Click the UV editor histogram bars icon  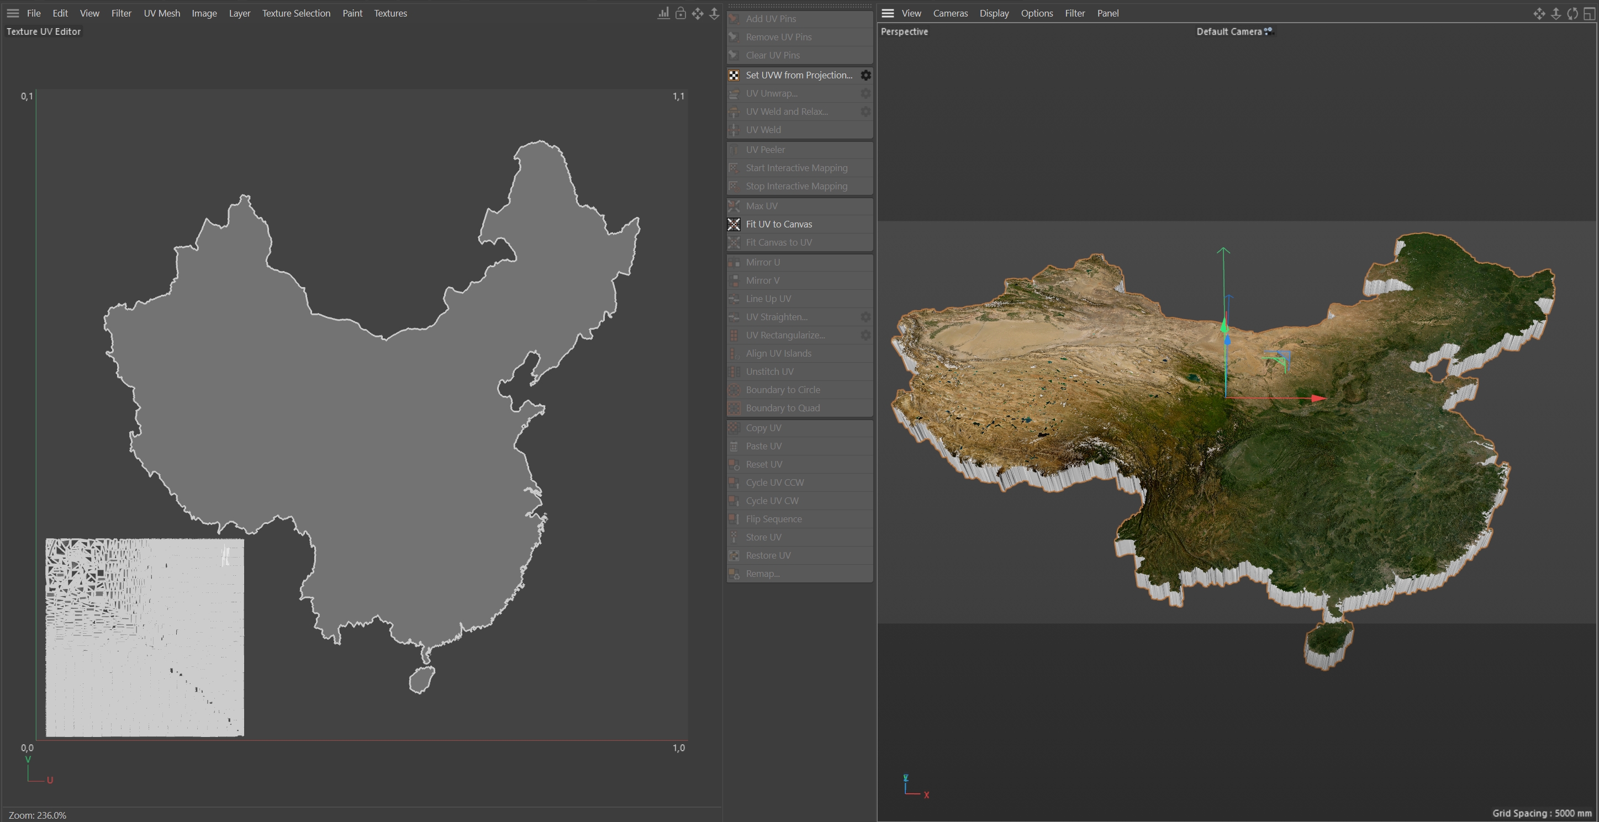click(663, 13)
